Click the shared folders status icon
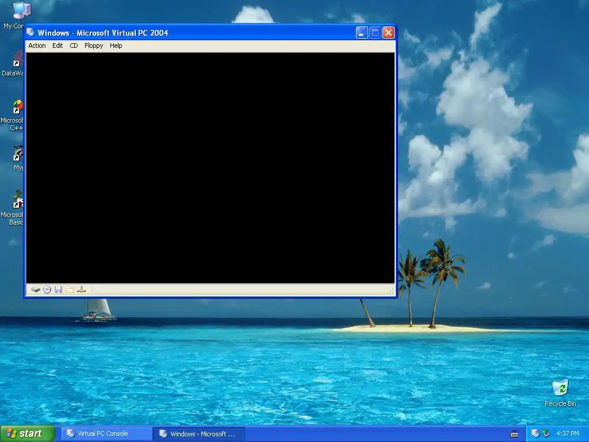 [x=70, y=290]
